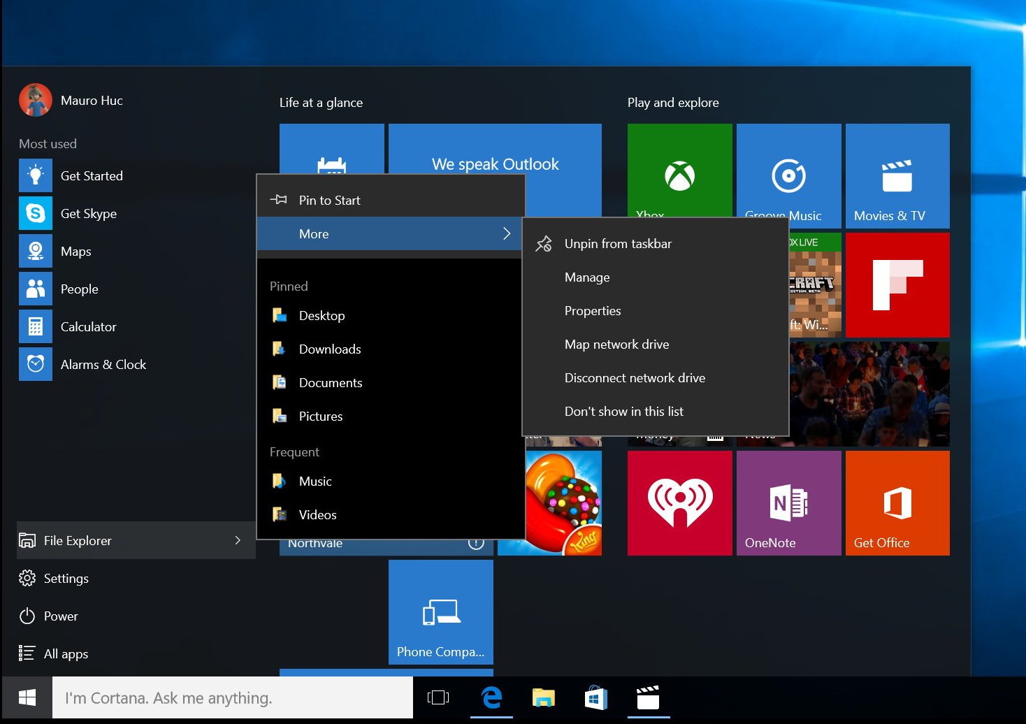This screenshot has width=1026, height=724.
Task: Choose Unpin from taskbar
Action: coord(656,244)
